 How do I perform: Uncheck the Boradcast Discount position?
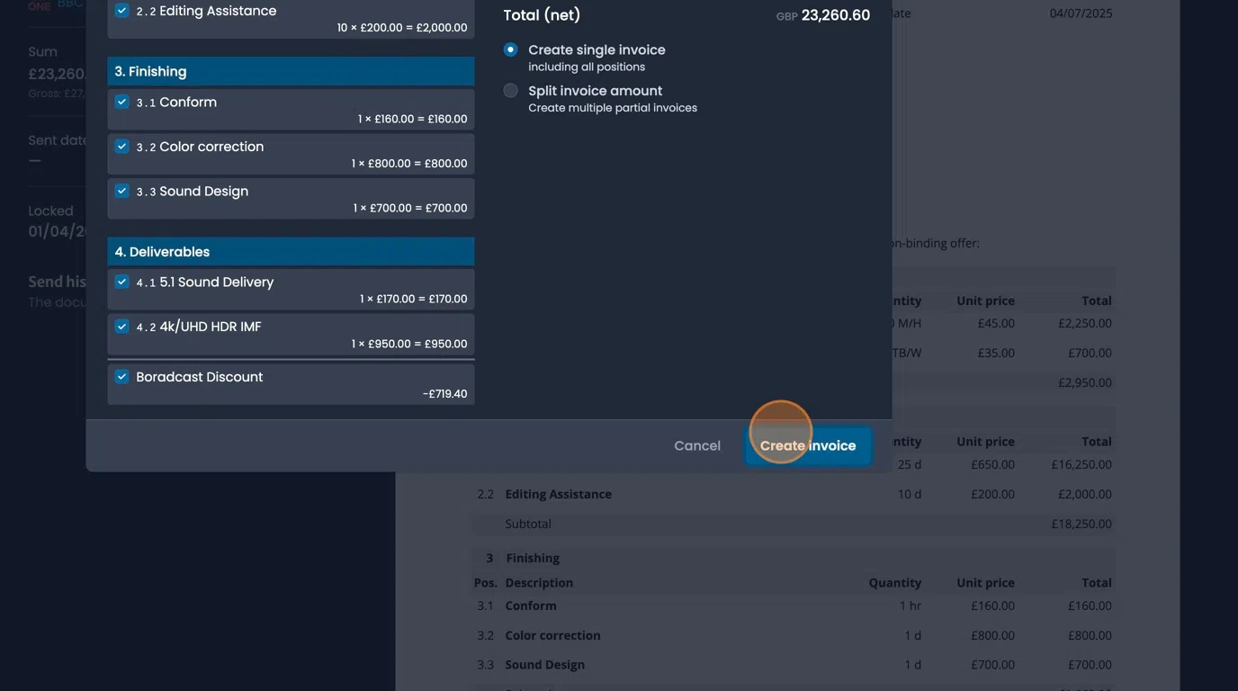point(121,377)
